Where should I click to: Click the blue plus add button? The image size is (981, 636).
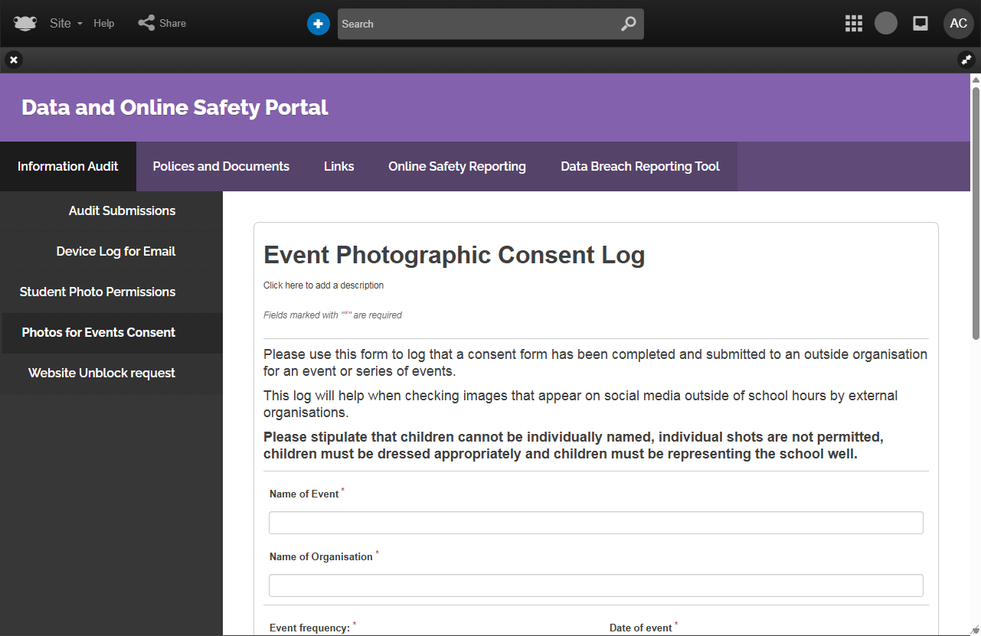click(x=318, y=24)
